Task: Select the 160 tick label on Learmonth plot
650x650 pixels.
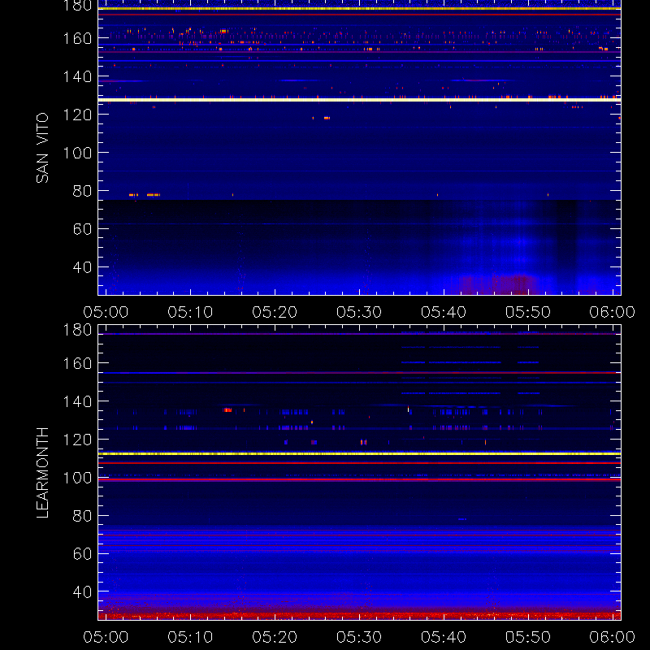Action: pos(77,363)
